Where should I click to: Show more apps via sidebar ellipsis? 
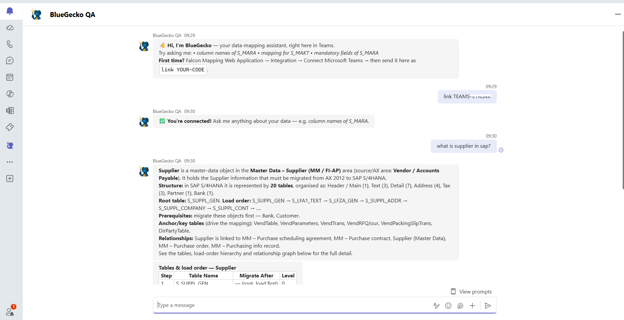coord(10,162)
